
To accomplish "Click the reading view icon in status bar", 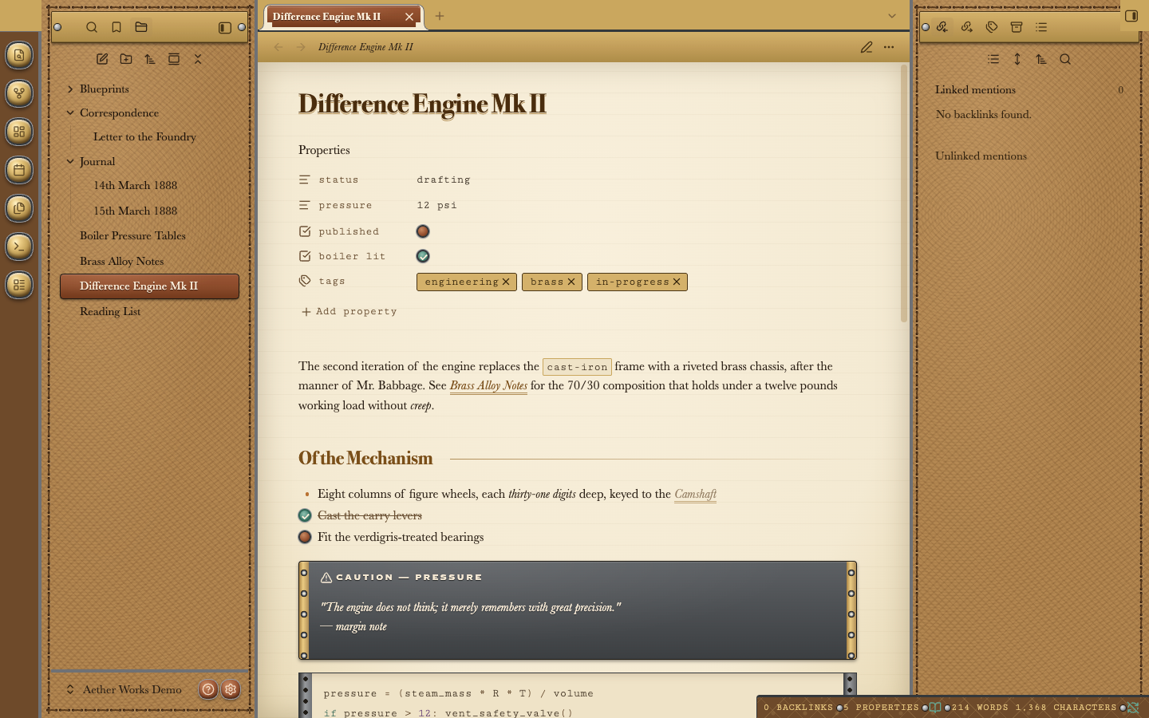I will [x=935, y=708].
